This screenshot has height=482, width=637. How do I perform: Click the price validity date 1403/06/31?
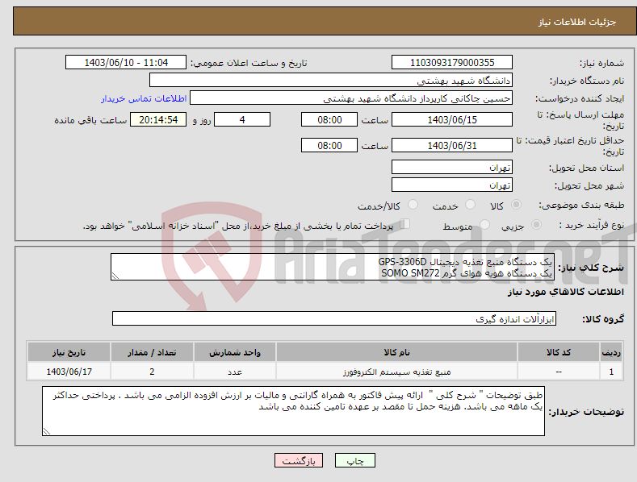click(x=452, y=145)
